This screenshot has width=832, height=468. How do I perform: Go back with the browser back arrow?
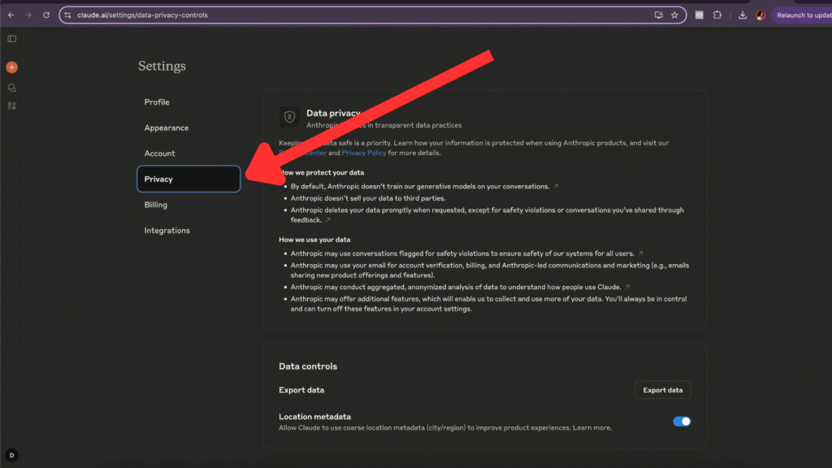coord(11,15)
